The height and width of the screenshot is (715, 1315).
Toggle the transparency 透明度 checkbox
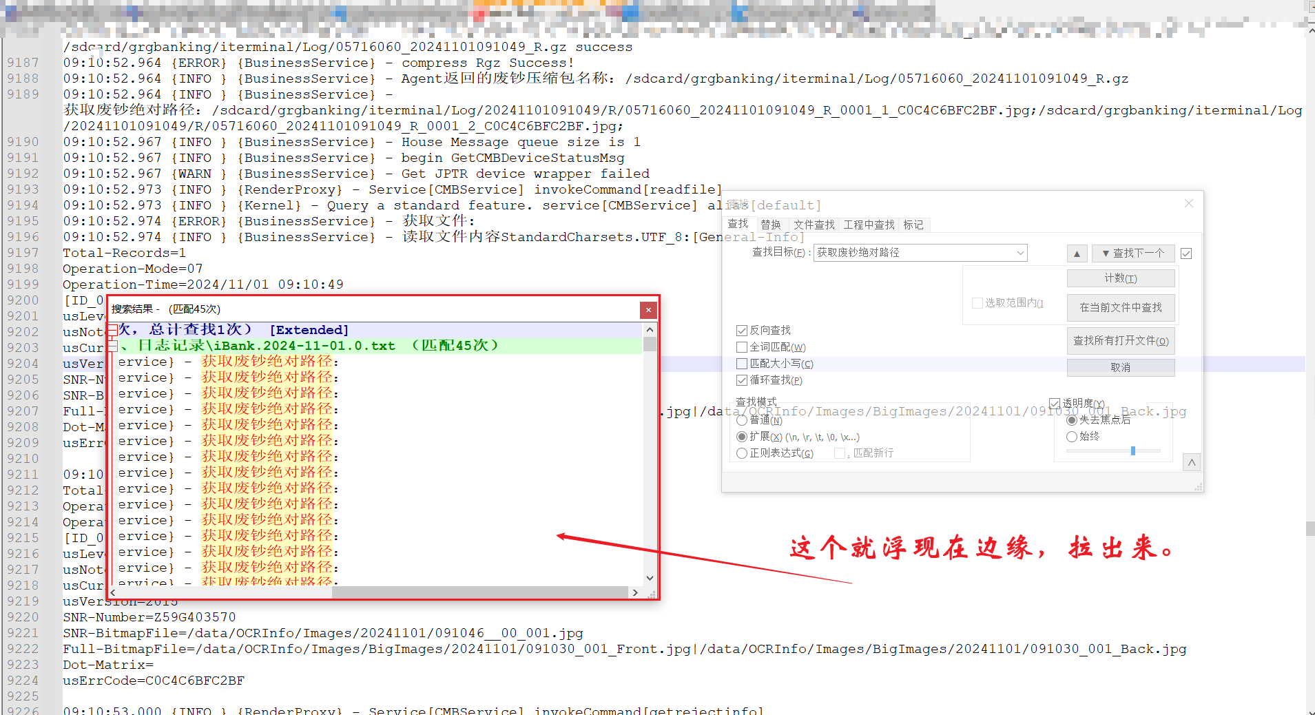[1055, 404]
